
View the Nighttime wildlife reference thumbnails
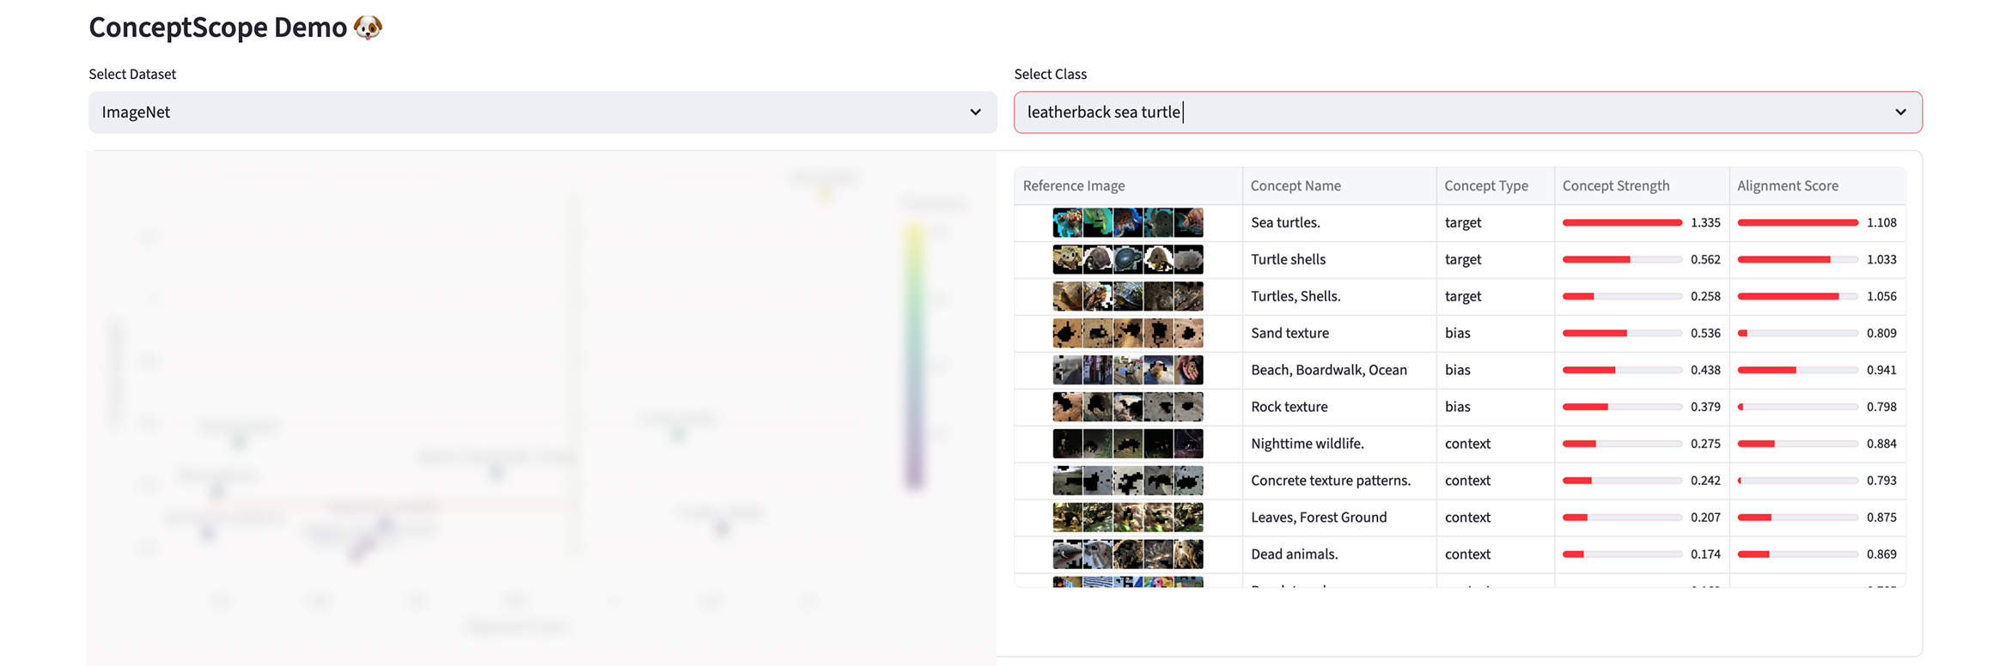pos(1127,443)
